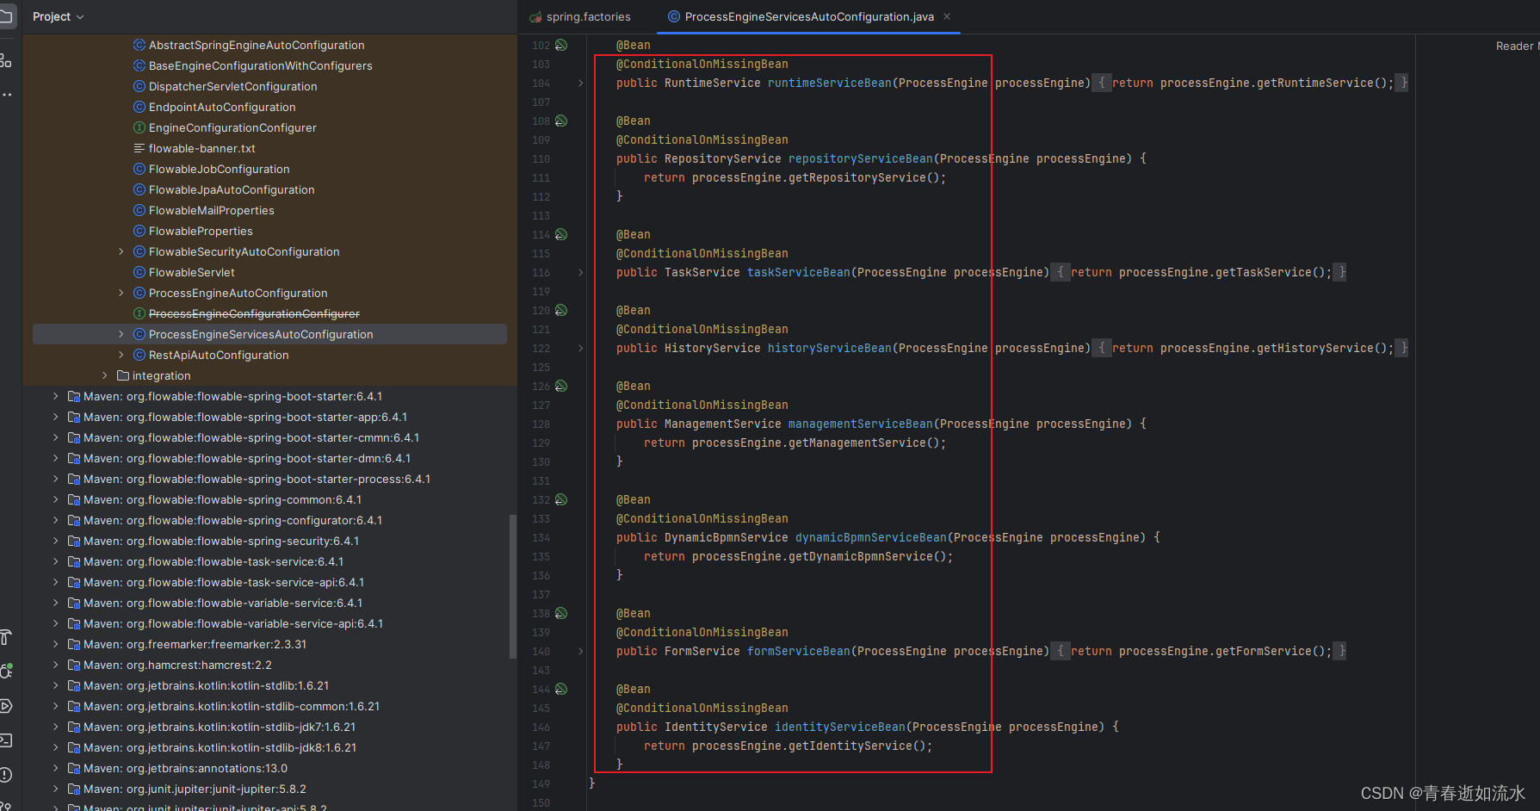Unfold the formServiceBean method at line 140

(x=580, y=651)
